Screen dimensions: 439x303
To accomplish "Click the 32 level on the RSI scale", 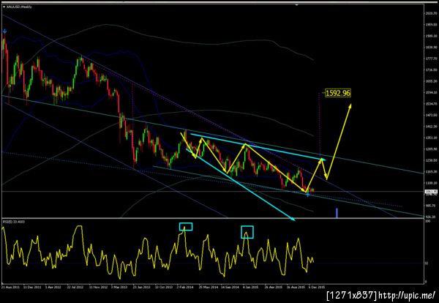I will [427, 263].
